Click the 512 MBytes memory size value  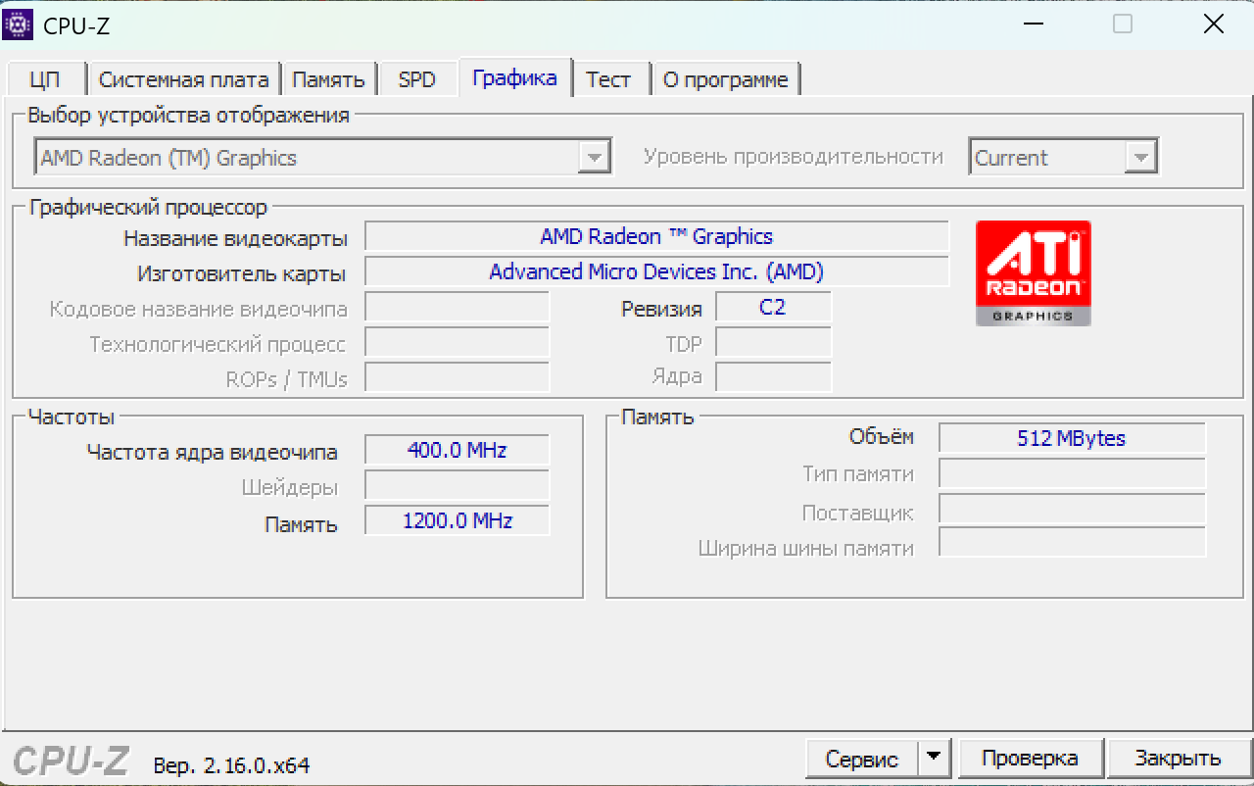click(x=1072, y=438)
